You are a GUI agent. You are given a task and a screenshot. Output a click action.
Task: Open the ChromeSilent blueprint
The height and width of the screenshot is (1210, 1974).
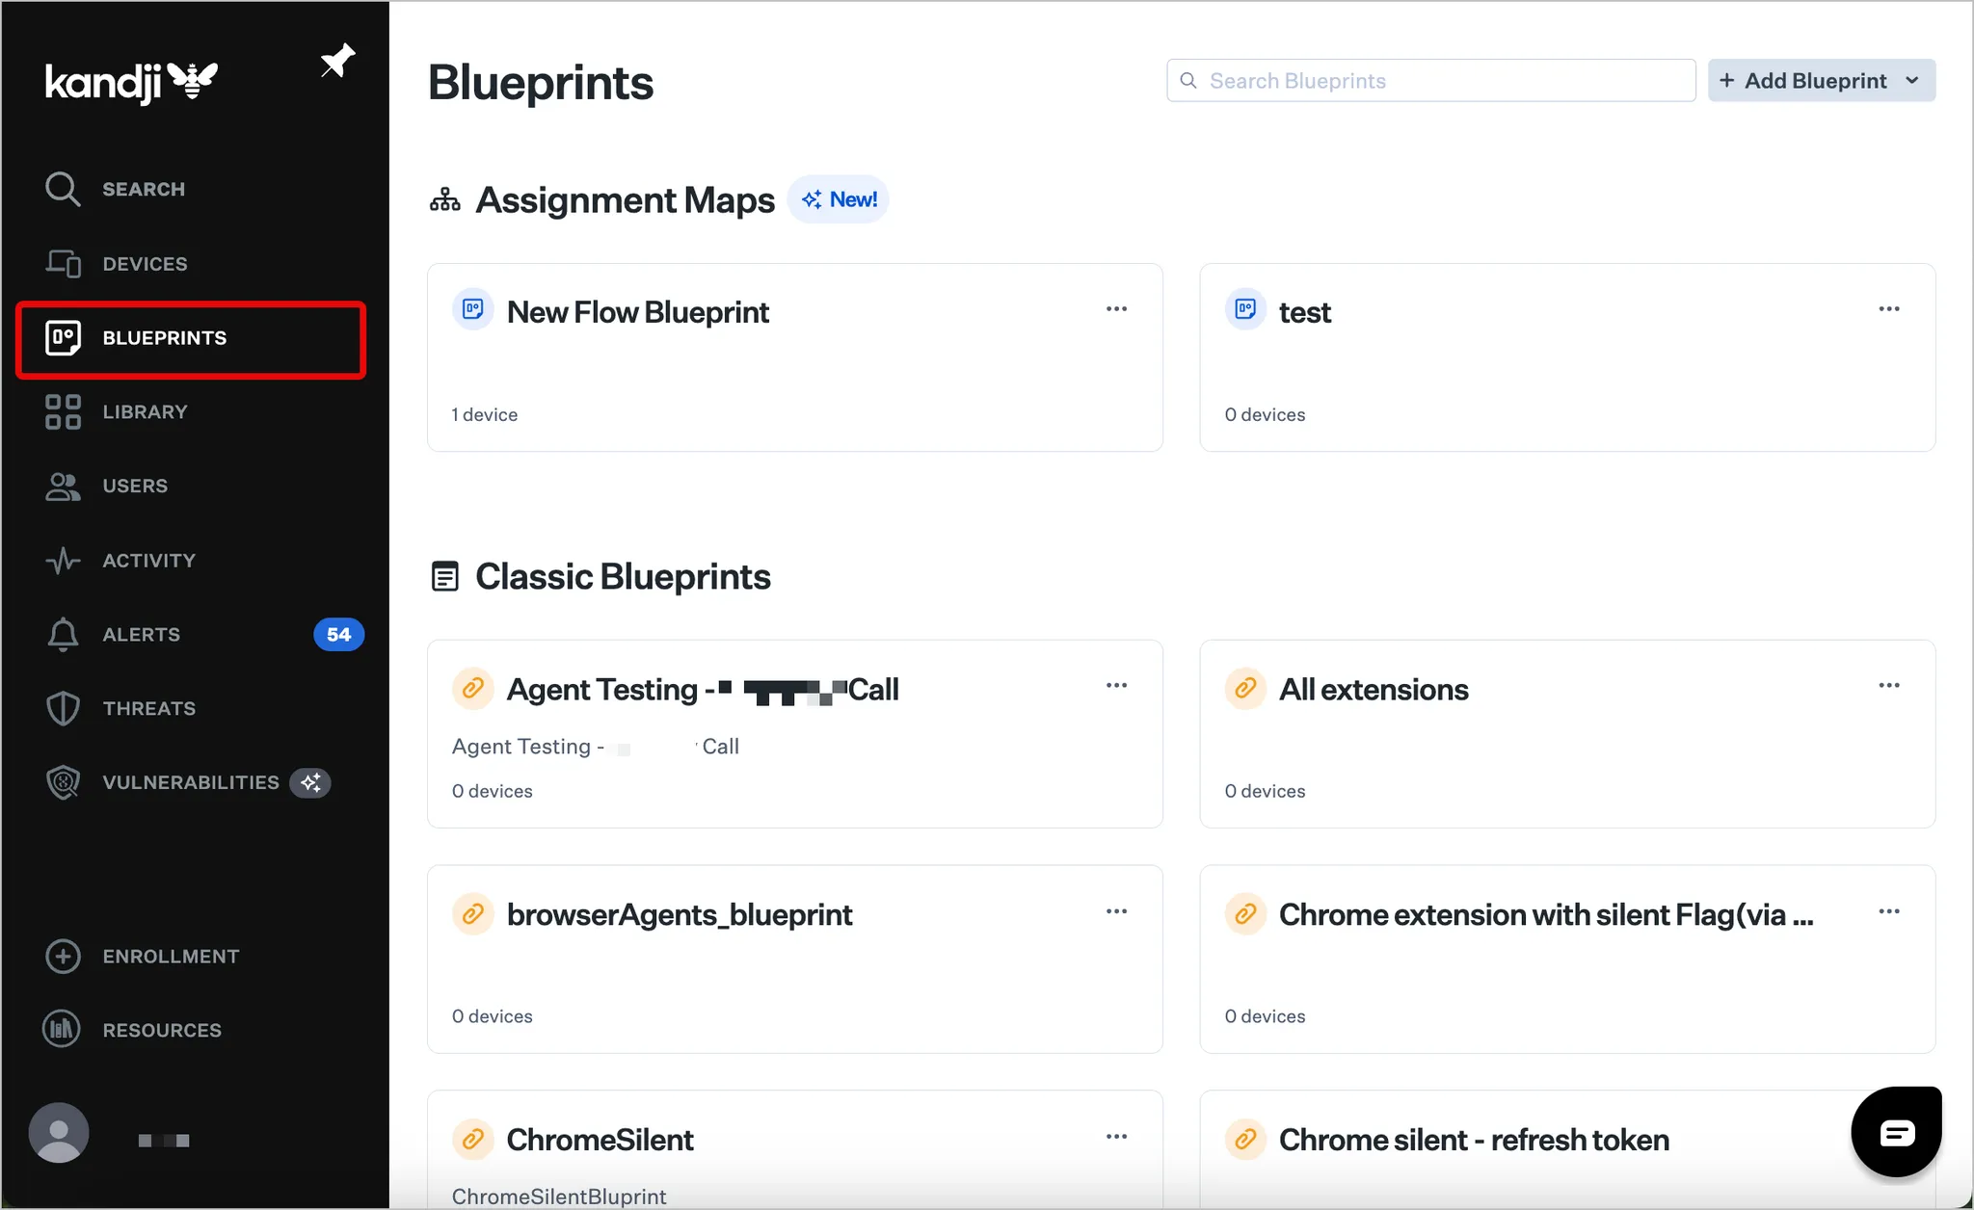(x=600, y=1140)
